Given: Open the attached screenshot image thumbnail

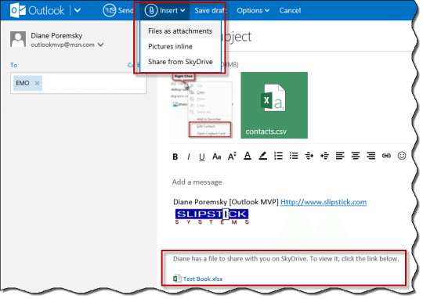Looking at the screenshot, I should 201,105.
